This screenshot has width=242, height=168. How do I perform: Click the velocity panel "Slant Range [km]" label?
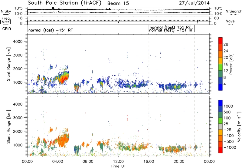click(8, 126)
